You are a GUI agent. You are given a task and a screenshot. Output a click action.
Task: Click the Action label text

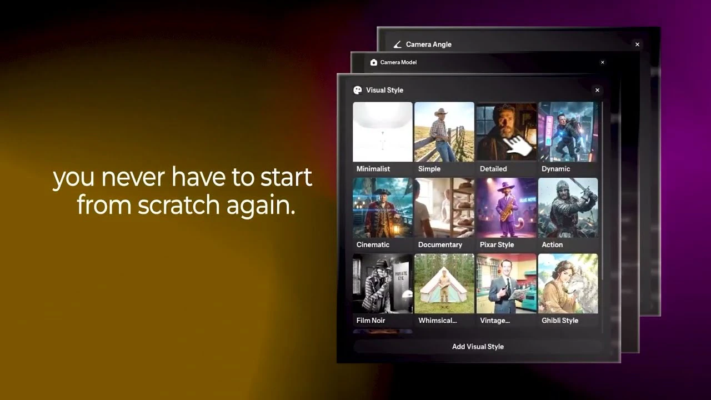click(552, 244)
